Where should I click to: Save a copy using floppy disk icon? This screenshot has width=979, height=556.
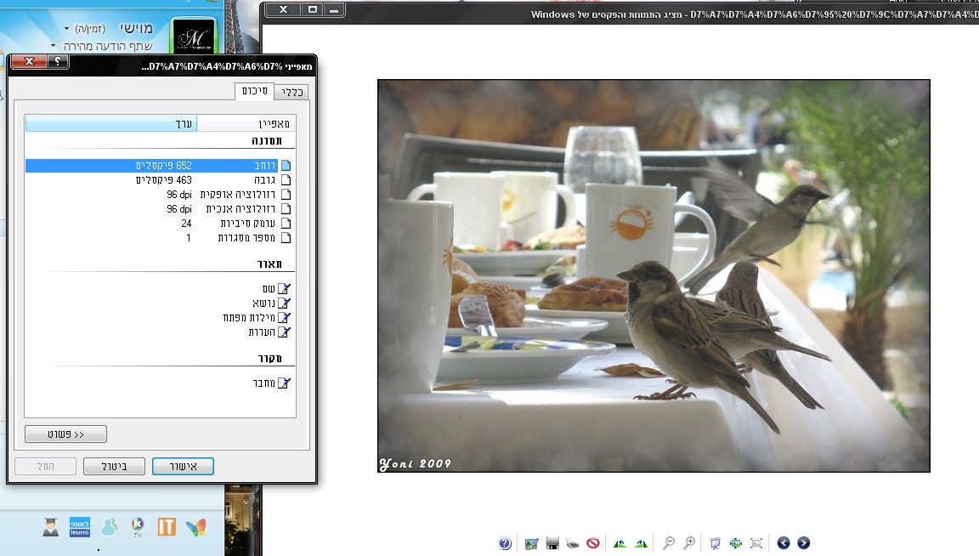(552, 543)
